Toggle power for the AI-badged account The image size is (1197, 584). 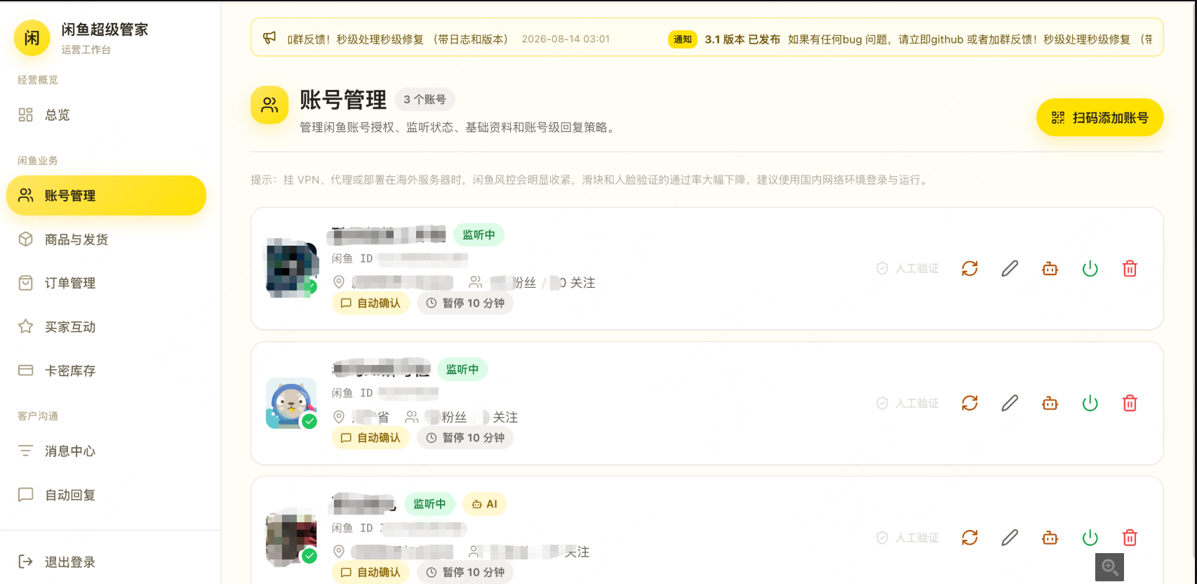[1090, 538]
